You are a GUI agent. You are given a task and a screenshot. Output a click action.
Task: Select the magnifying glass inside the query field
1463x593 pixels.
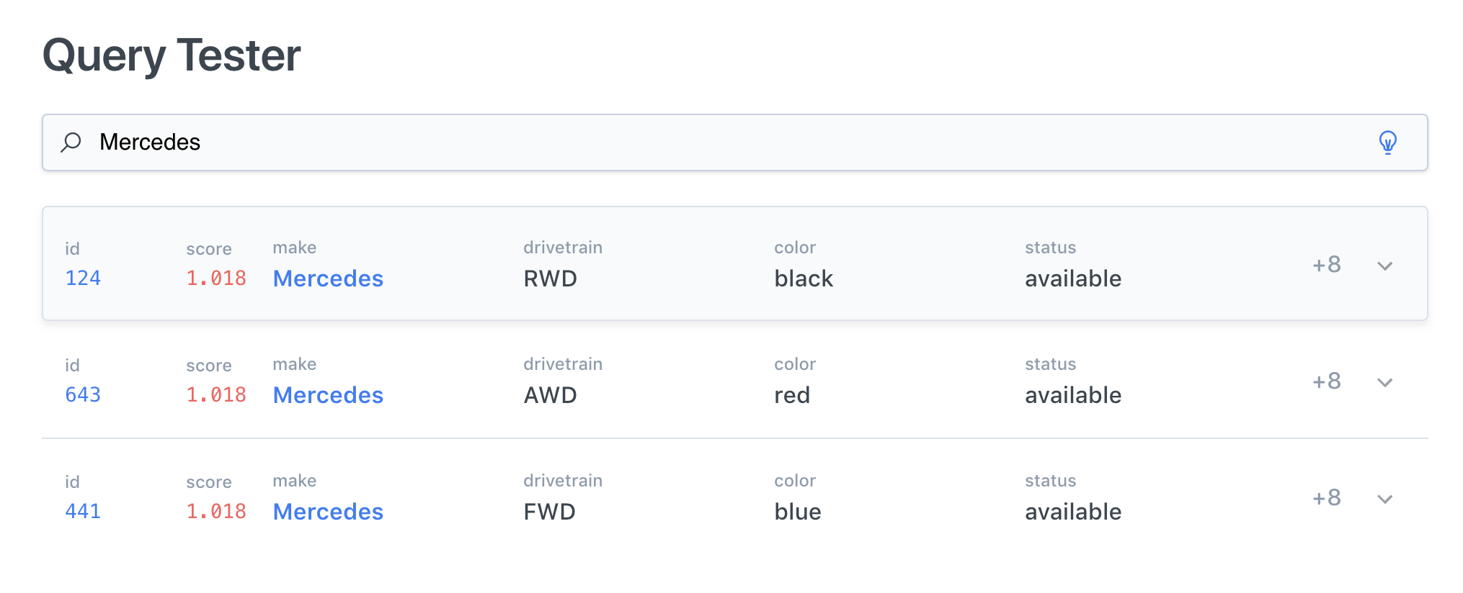[x=71, y=142]
